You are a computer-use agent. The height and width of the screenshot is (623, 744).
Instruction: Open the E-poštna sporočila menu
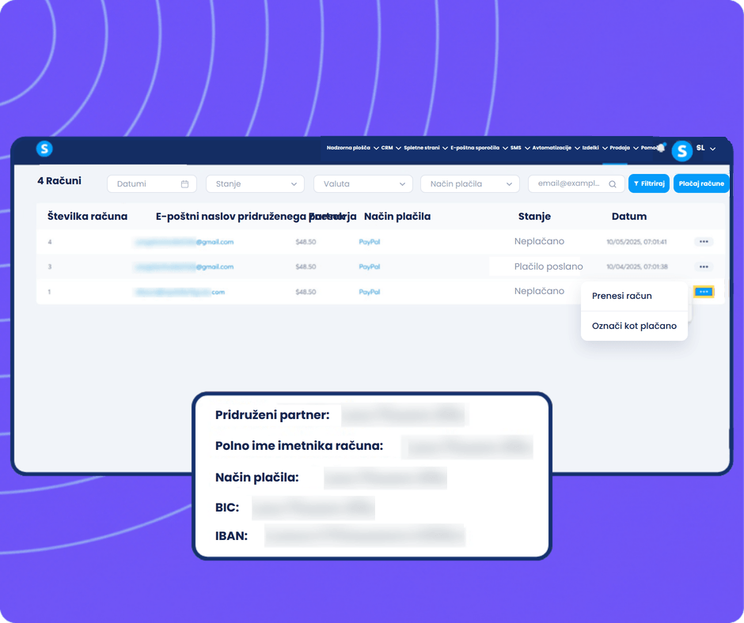point(479,148)
